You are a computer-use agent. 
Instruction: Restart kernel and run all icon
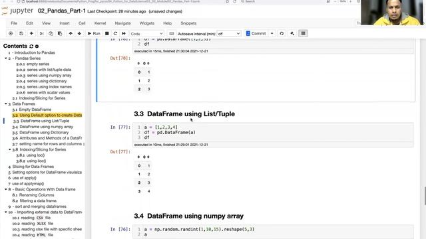(124, 34)
